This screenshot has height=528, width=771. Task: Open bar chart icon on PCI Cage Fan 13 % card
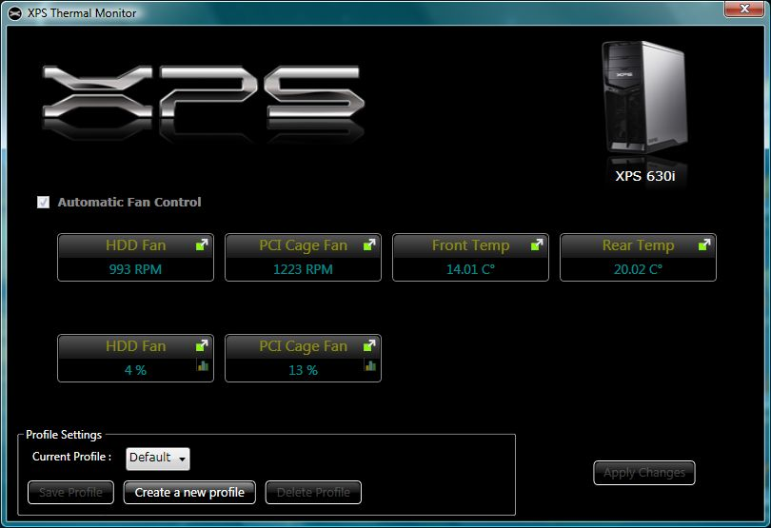(370, 365)
